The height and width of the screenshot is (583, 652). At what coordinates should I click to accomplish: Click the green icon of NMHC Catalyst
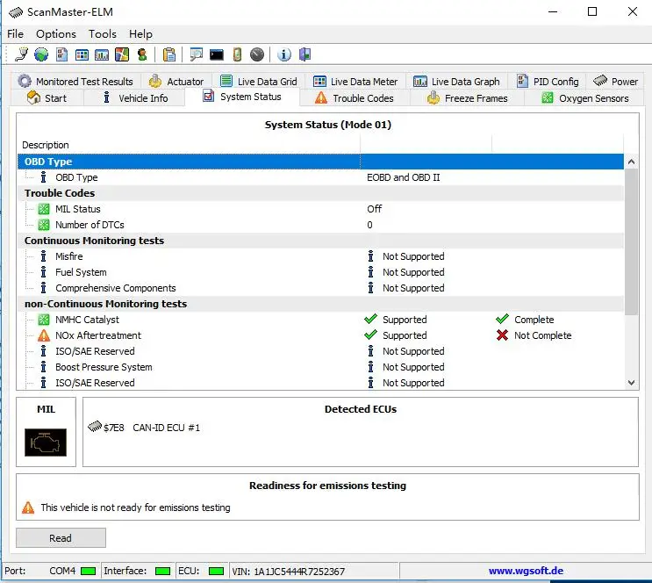tap(44, 320)
